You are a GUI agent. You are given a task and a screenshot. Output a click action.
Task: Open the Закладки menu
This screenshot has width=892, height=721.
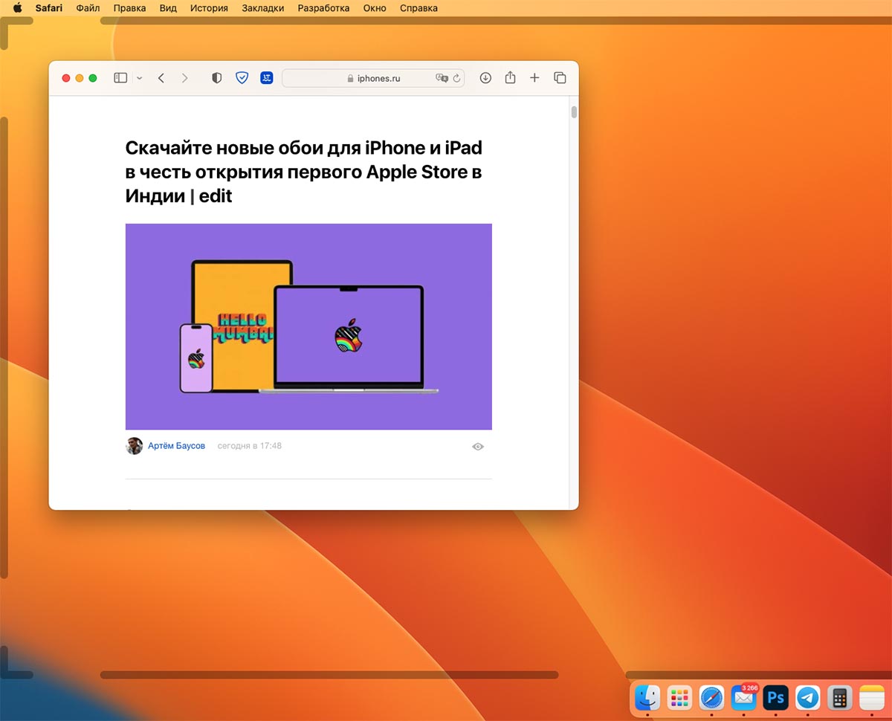pos(262,8)
